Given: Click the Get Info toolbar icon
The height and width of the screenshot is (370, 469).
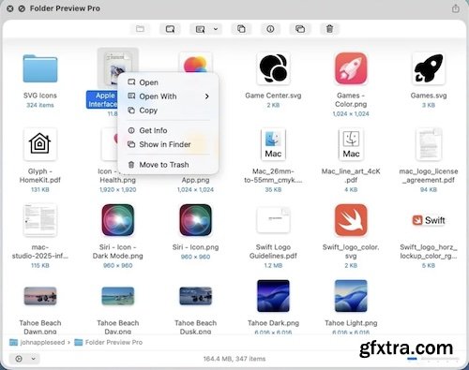Looking at the screenshot, I should 270,29.
